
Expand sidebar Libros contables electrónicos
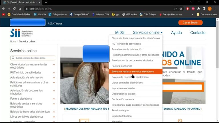tap(54, 117)
